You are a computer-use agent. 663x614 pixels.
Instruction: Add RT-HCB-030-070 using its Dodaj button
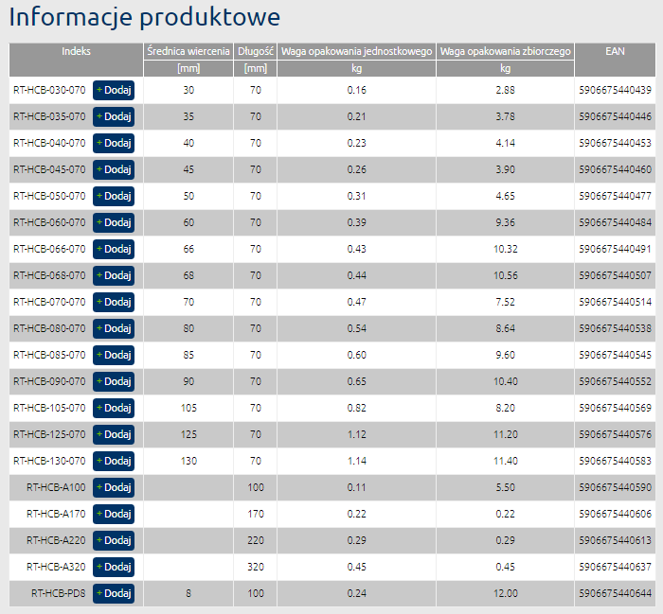click(114, 90)
